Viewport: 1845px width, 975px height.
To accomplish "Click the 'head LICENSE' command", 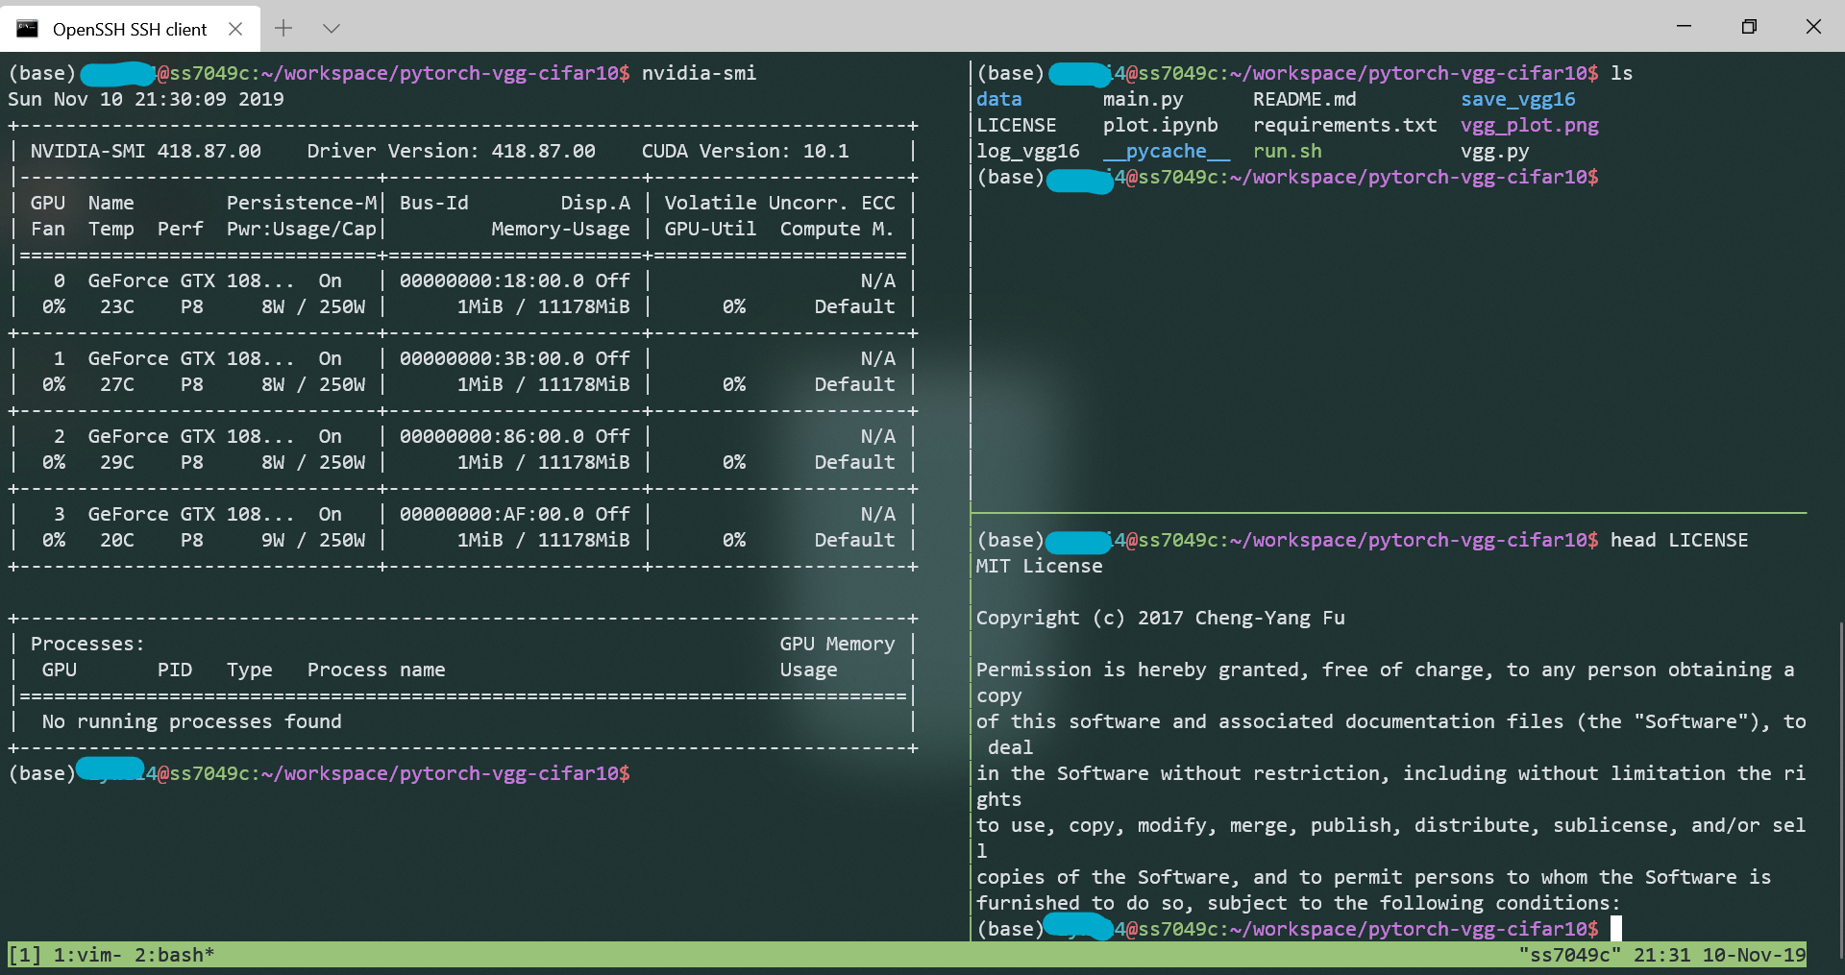I will pos(1679,540).
